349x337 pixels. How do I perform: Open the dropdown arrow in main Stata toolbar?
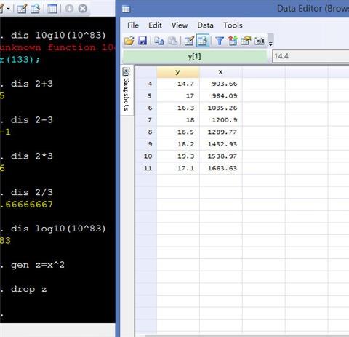pyautogui.click(x=8, y=9)
